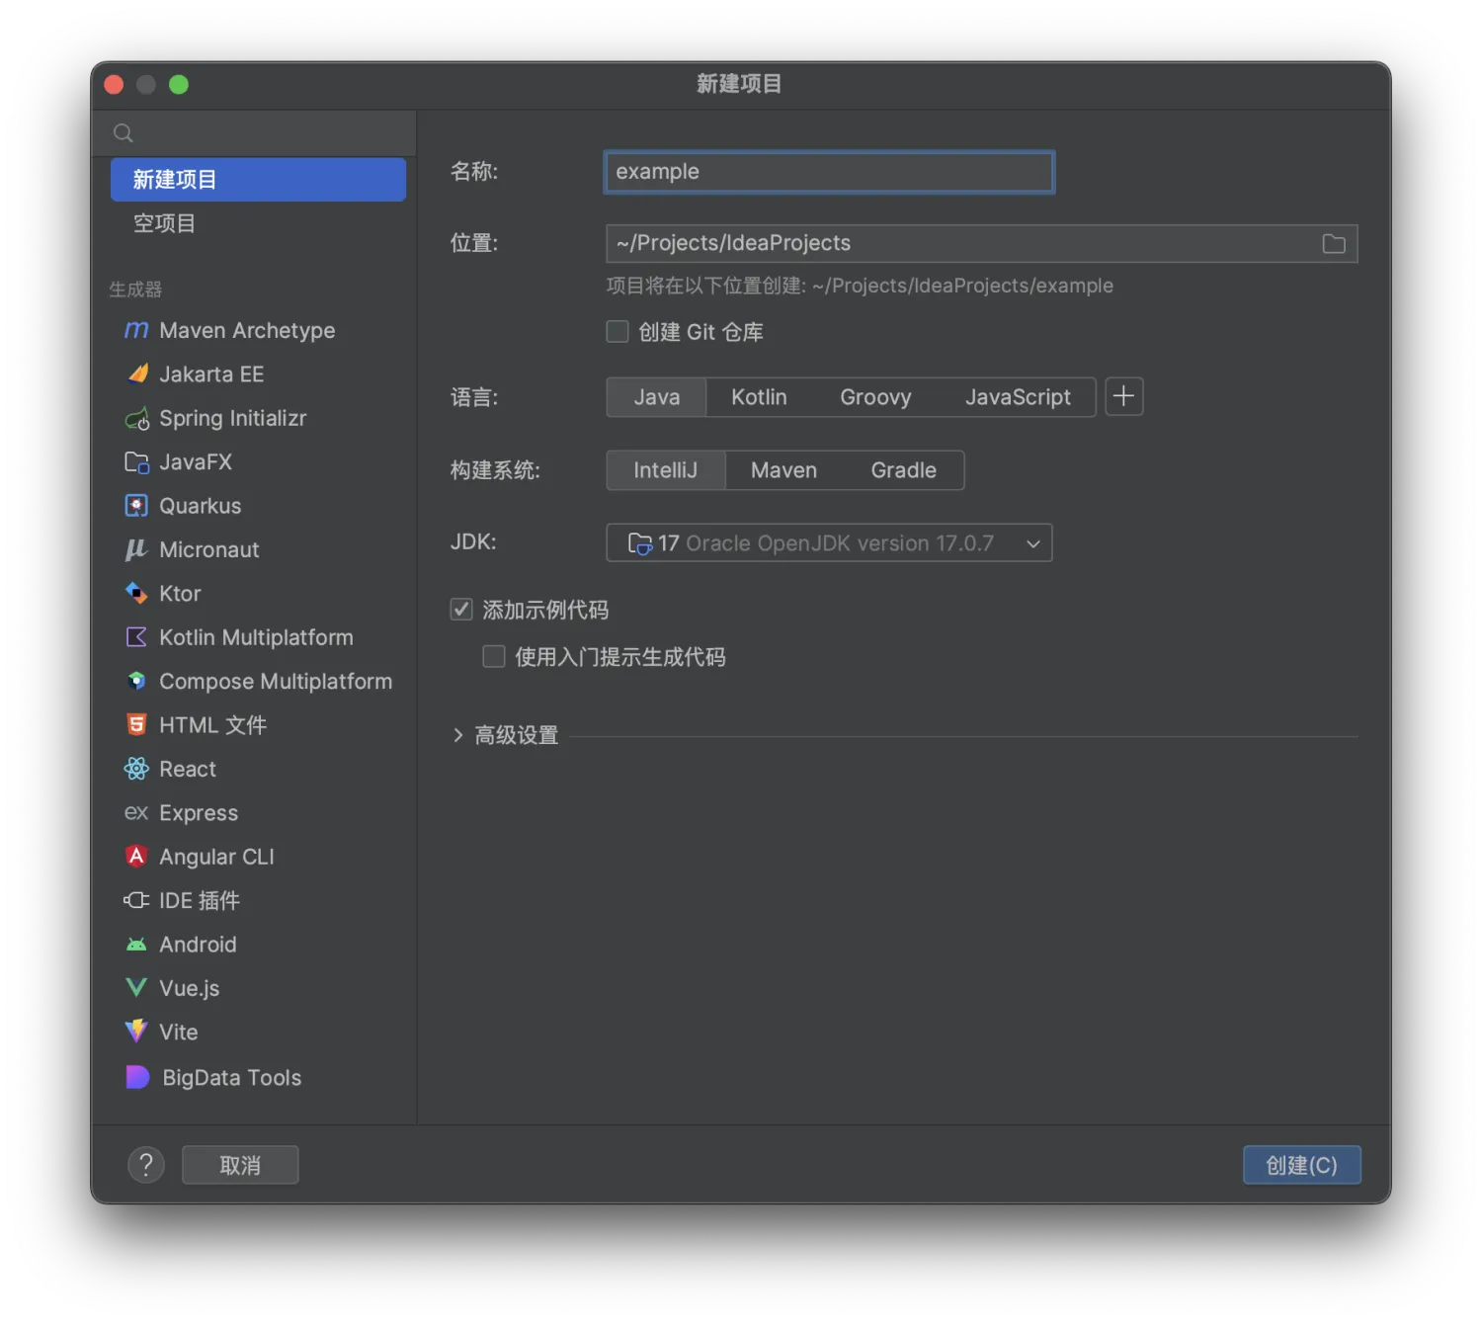Click the Android robot icon
Screen dimensions: 1482x1324
tap(136, 945)
